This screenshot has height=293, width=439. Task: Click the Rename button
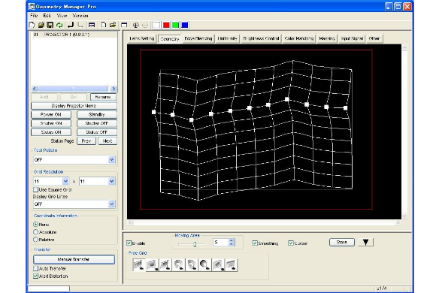tap(103, 97)
